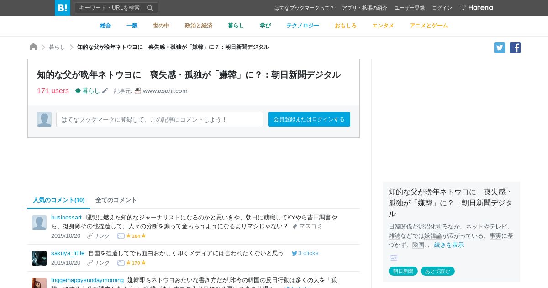Open the main article title link
Image resolution: width=548 pixels, height=288 pixels.
(189, 75)
